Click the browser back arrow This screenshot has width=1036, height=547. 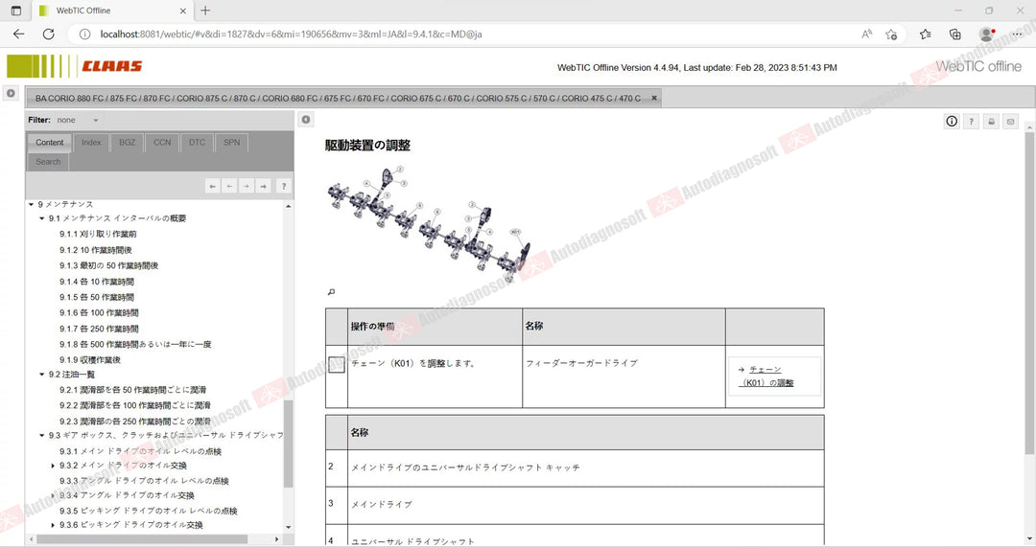click(x=18, y=34)
